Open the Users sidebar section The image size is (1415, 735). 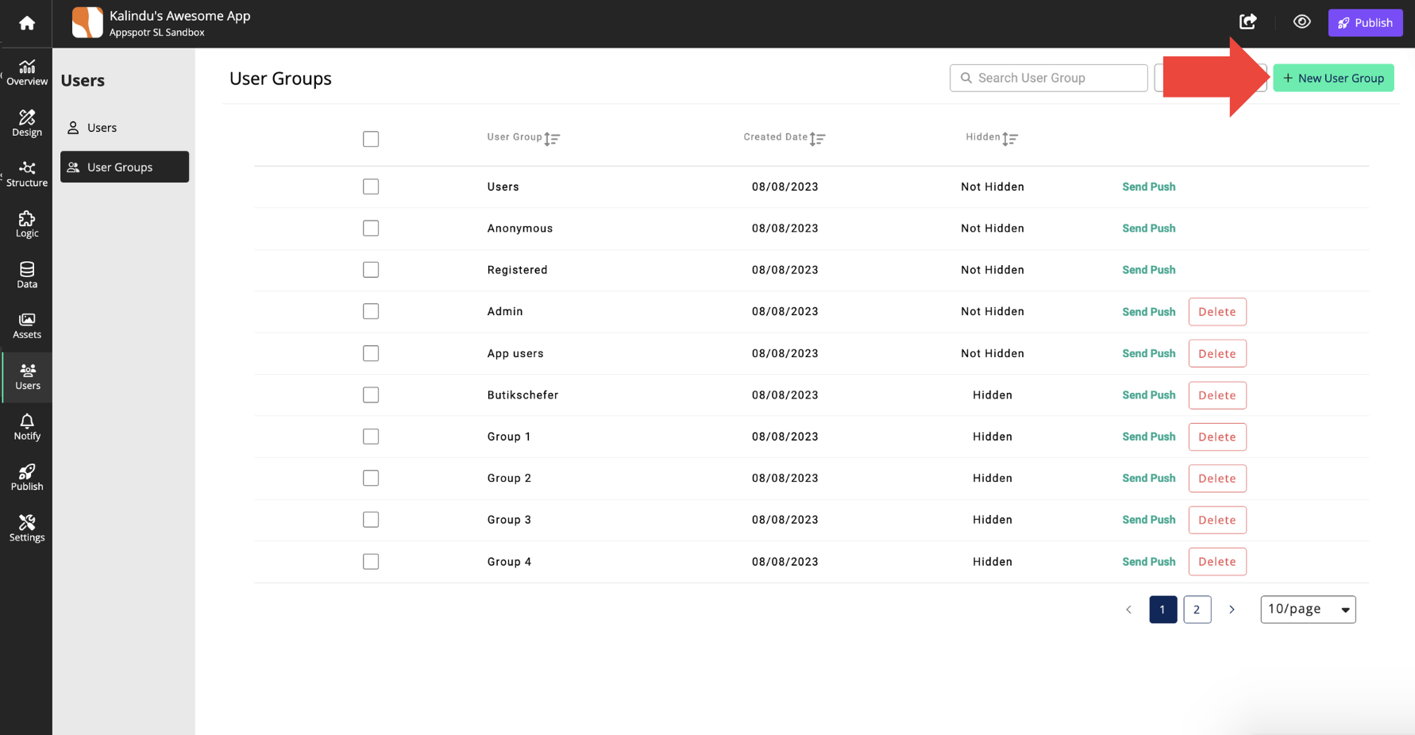coord(27,377)
